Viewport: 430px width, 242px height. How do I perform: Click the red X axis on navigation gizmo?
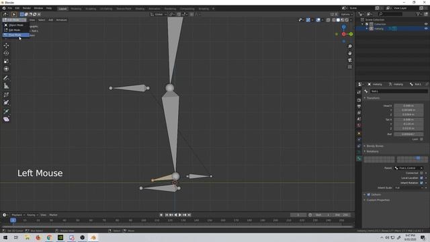tap(343, 34)
